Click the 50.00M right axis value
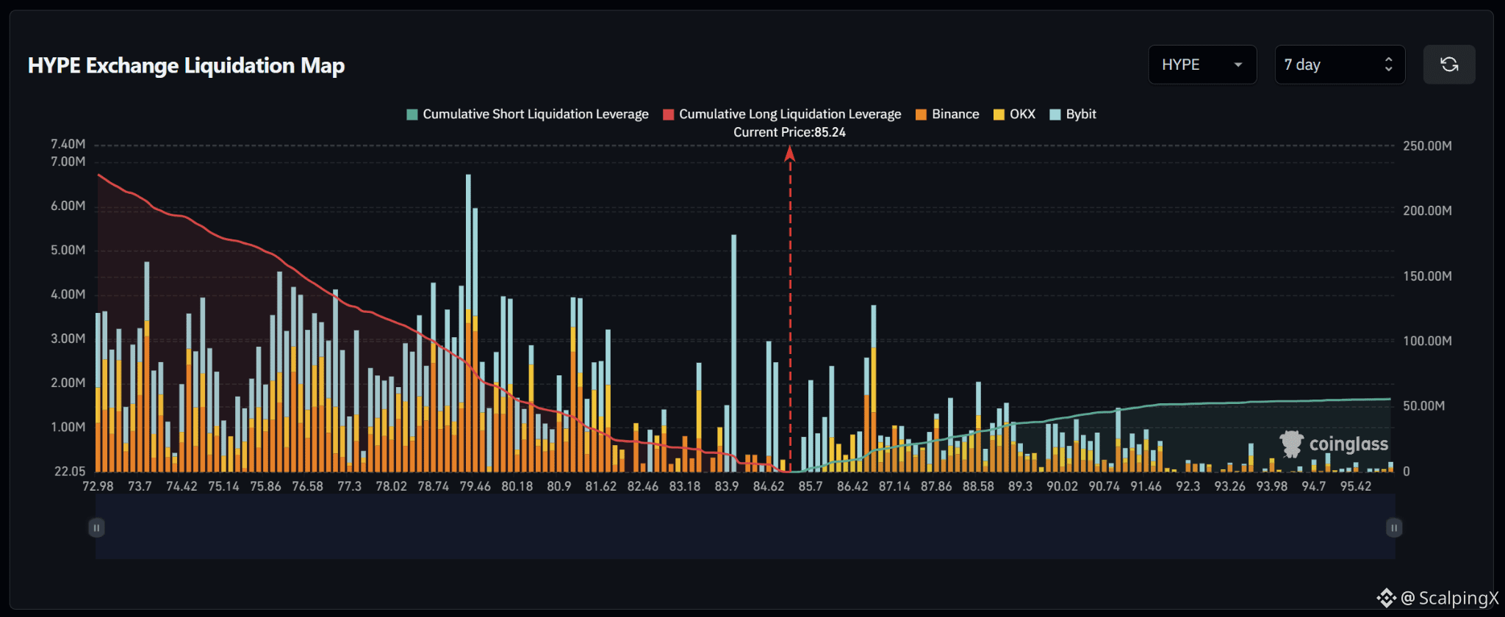Image resolution: width=1505 pixels, height=617 pixels. coord(1423,406)
